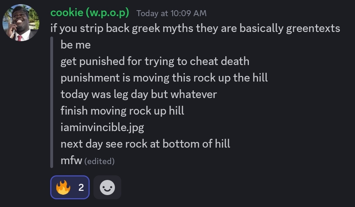Click the reaction count number 2
The width and height of the screenshot is (355, 207).
[x=81, y=187]
